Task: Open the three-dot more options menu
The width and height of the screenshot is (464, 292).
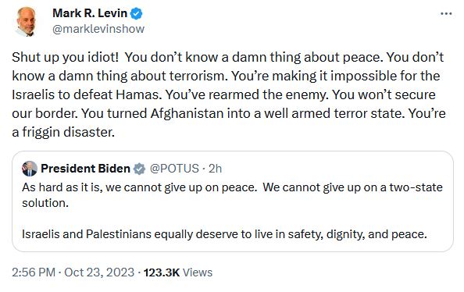Action: click(446, 13)
